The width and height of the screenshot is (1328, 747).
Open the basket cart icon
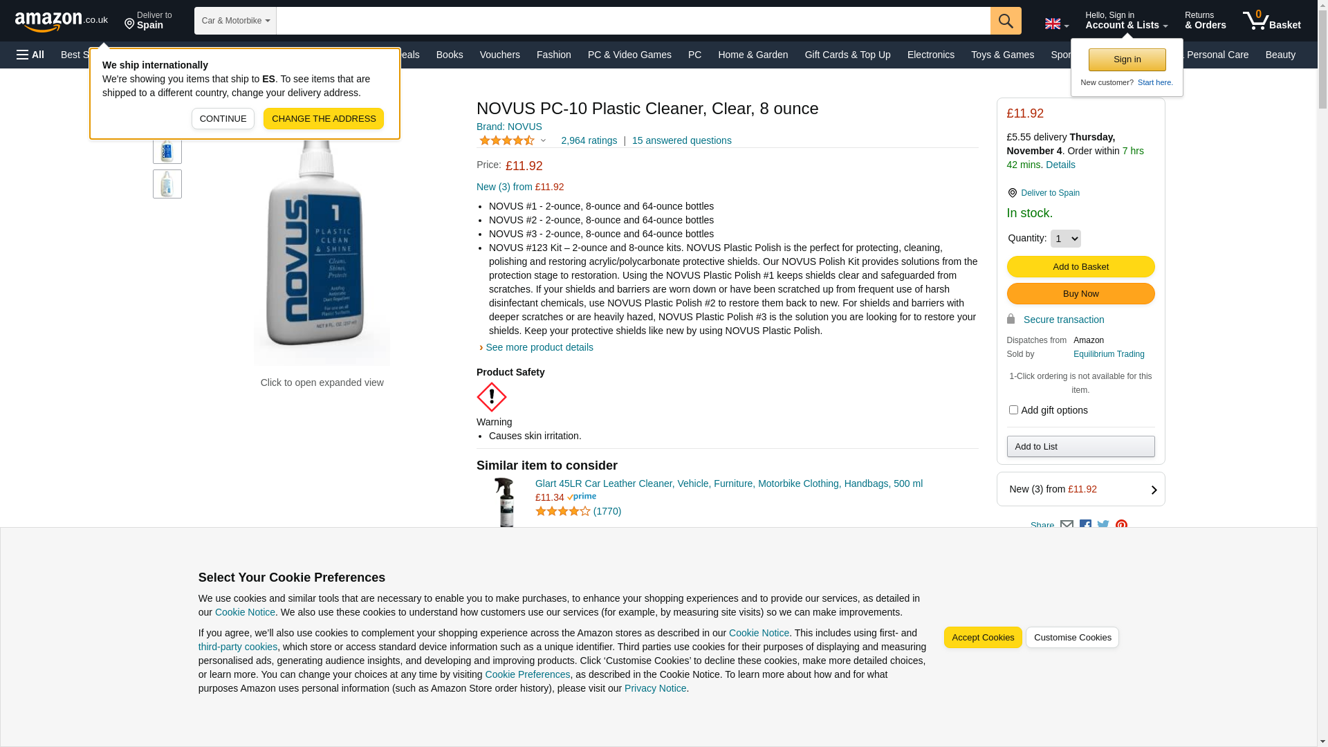[1271, 21]
